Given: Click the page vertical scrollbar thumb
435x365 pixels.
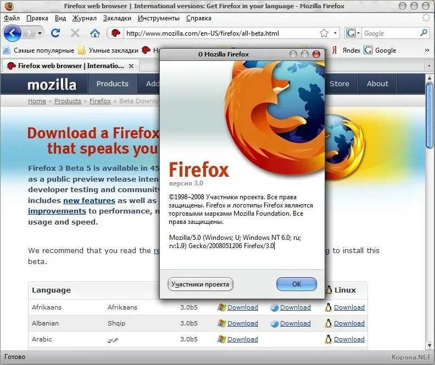Looking at the screenshot, I should [x=430, y=116].
